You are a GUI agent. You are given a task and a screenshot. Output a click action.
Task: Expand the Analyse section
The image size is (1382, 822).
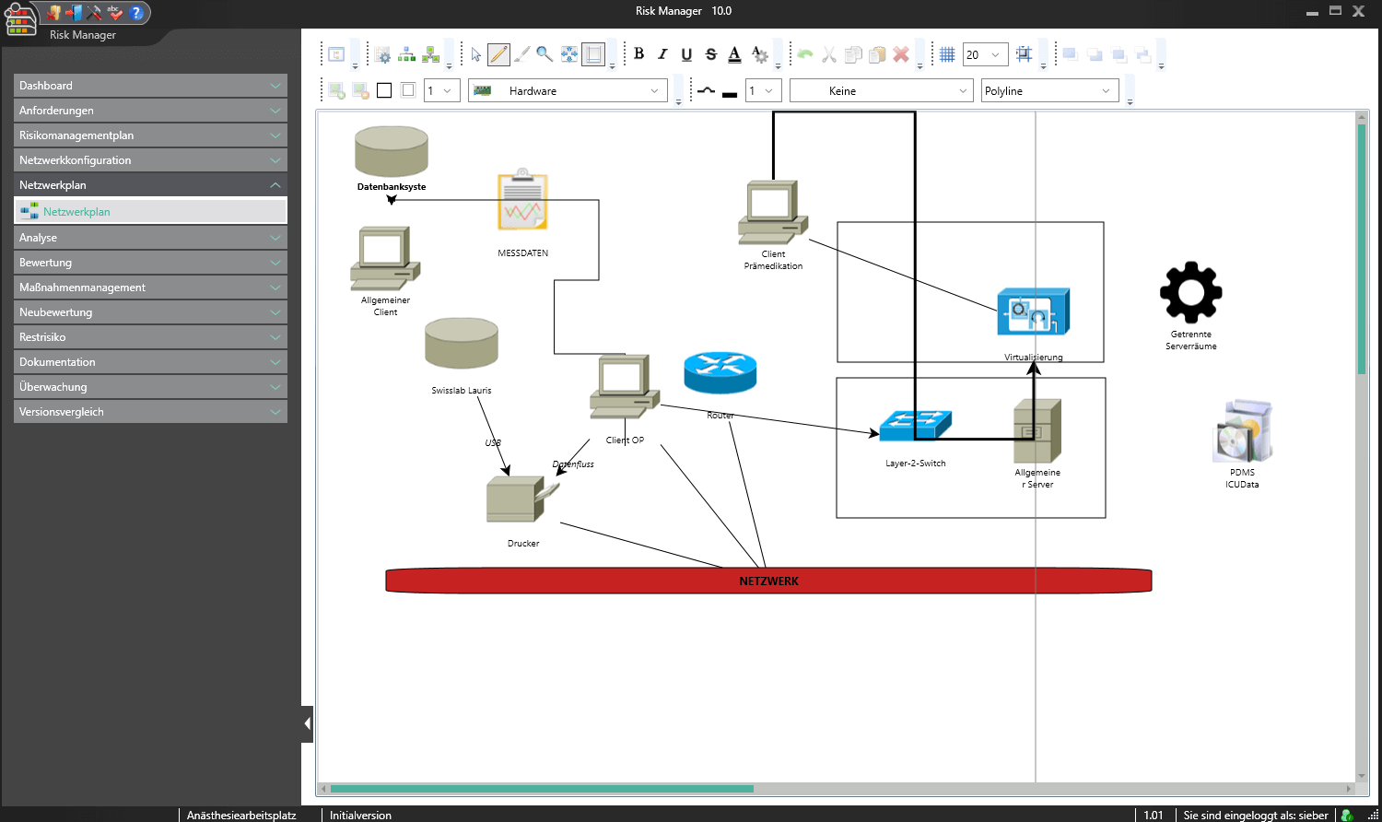(150, 237)
